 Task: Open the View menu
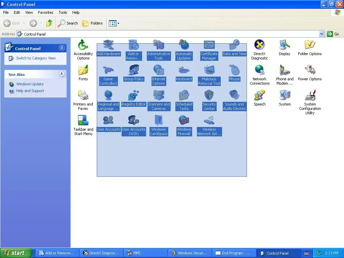(29, 12)
